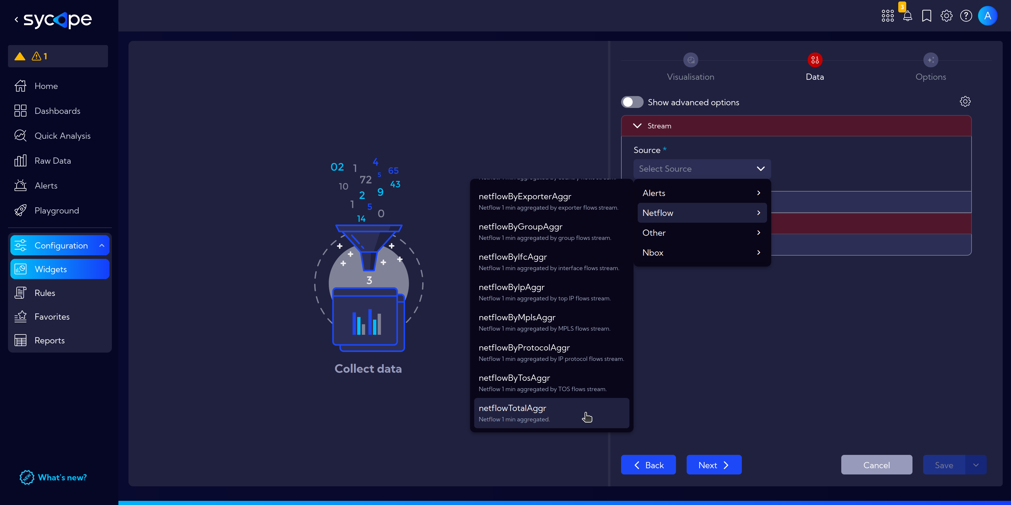Open the What's new? link
1011x505 pixels.
[x=62, y=477]
